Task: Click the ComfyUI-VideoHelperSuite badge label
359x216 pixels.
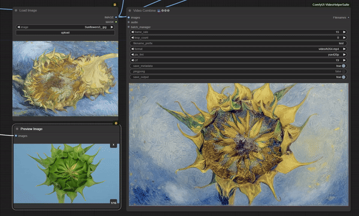Action: coord(331,5)
